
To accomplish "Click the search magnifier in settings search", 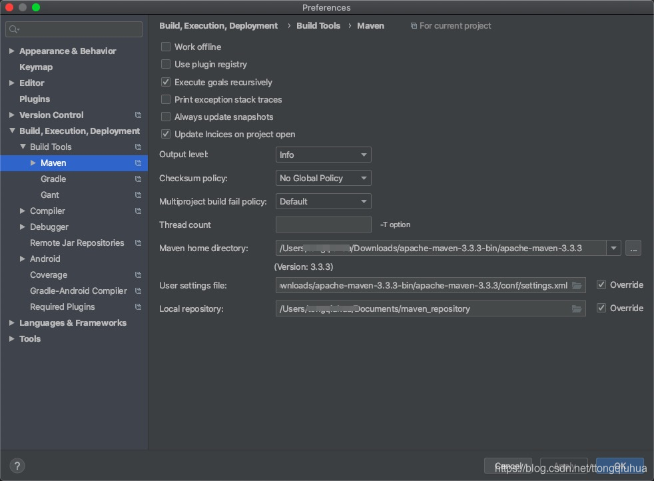I will click(x=15, y=29).
